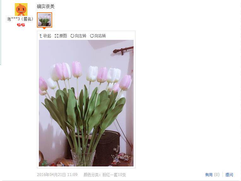
Task: View the original image via the 原图 label
Action: (x=63, y=36)
